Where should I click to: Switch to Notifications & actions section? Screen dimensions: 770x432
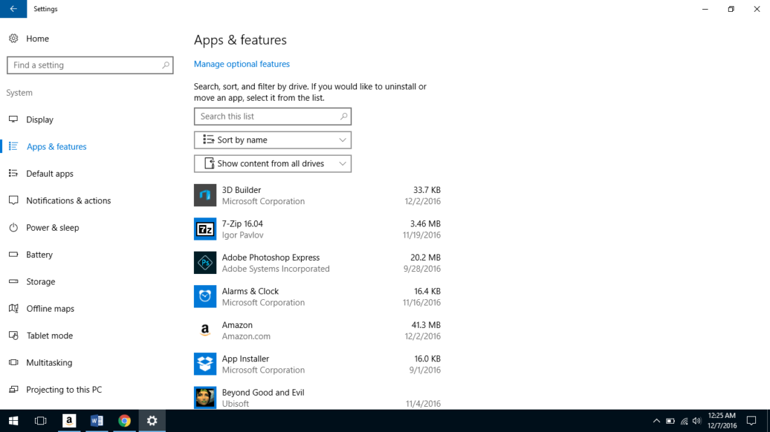click(x=69, y=201)
